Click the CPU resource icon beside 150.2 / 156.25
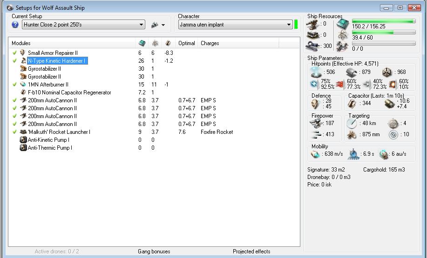 [x=342, y=24]
